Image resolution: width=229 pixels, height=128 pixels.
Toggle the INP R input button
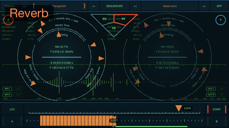click(7, 95)
